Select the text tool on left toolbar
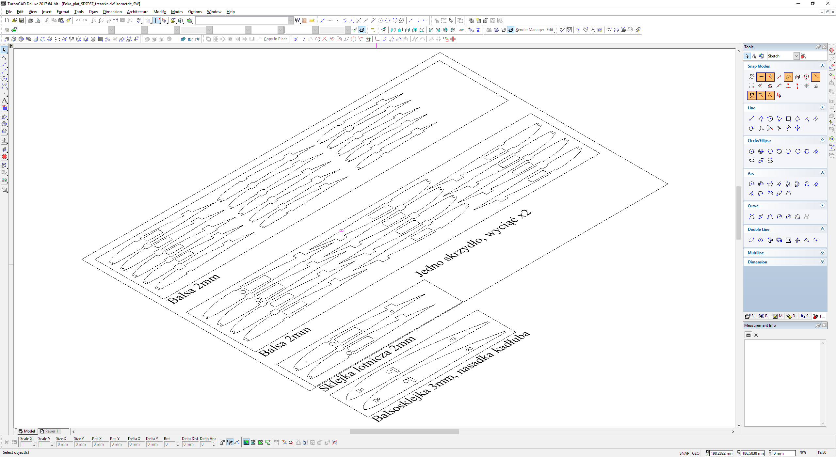The height and width of the screenshot is (457, 836). pyautogui.click(x=4, y=101)
